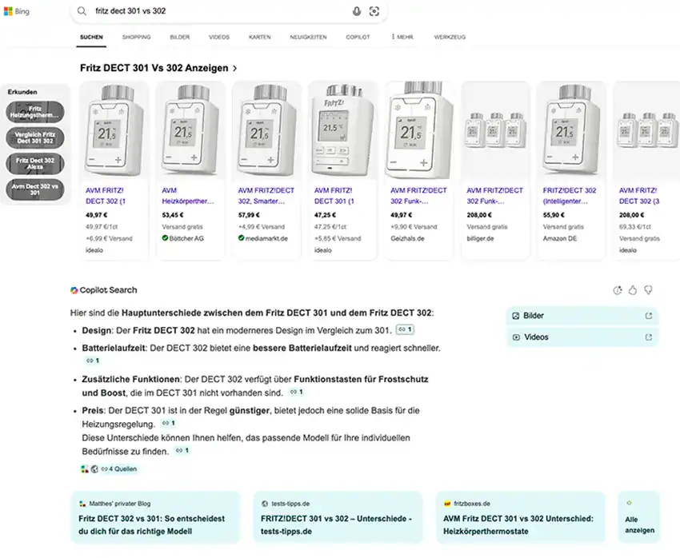Open AVM FRITZ! DECT 301 (1 product link
This screenshot has width=680, height=558.
pos(334,196)
